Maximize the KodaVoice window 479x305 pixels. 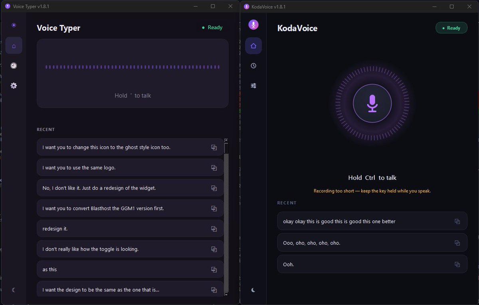point(452,7)
